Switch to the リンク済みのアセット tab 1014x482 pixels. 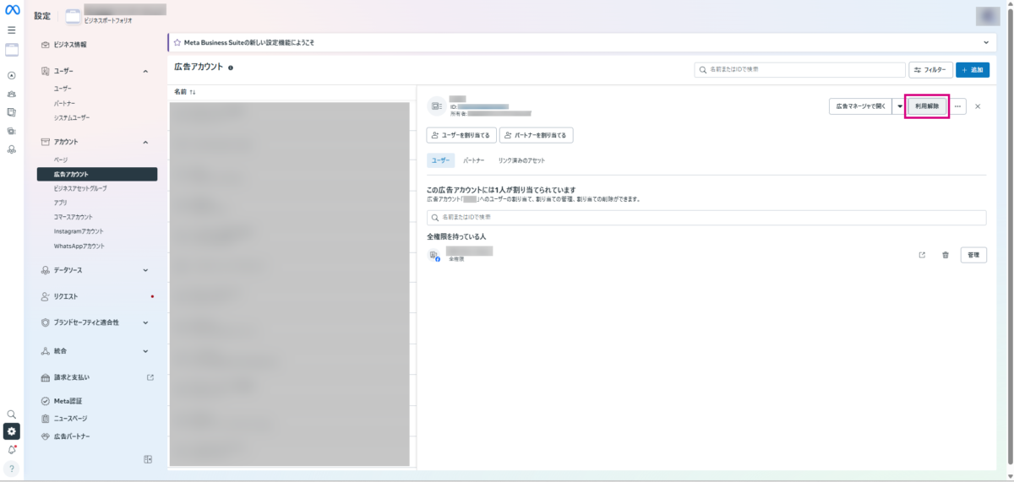click(521, 160)
